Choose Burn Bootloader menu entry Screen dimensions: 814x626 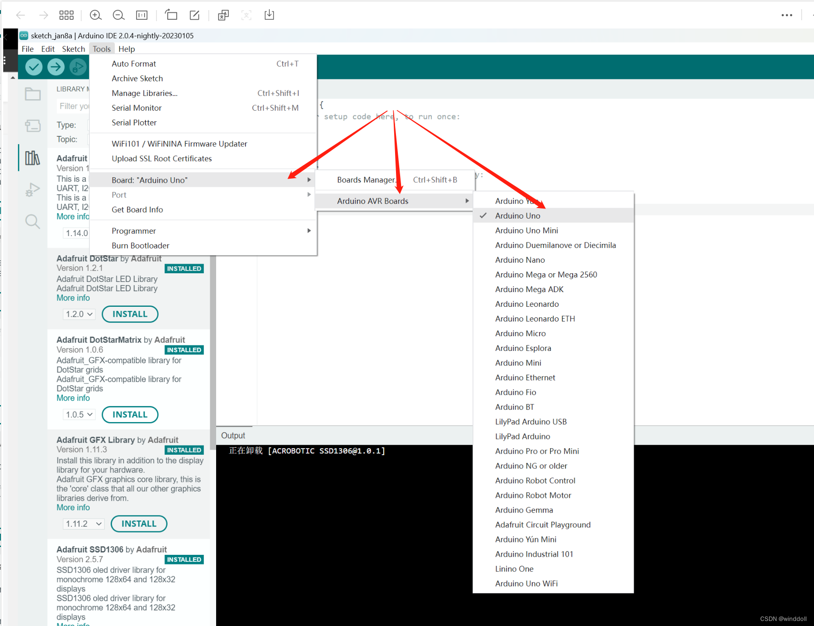pos(203,245)
